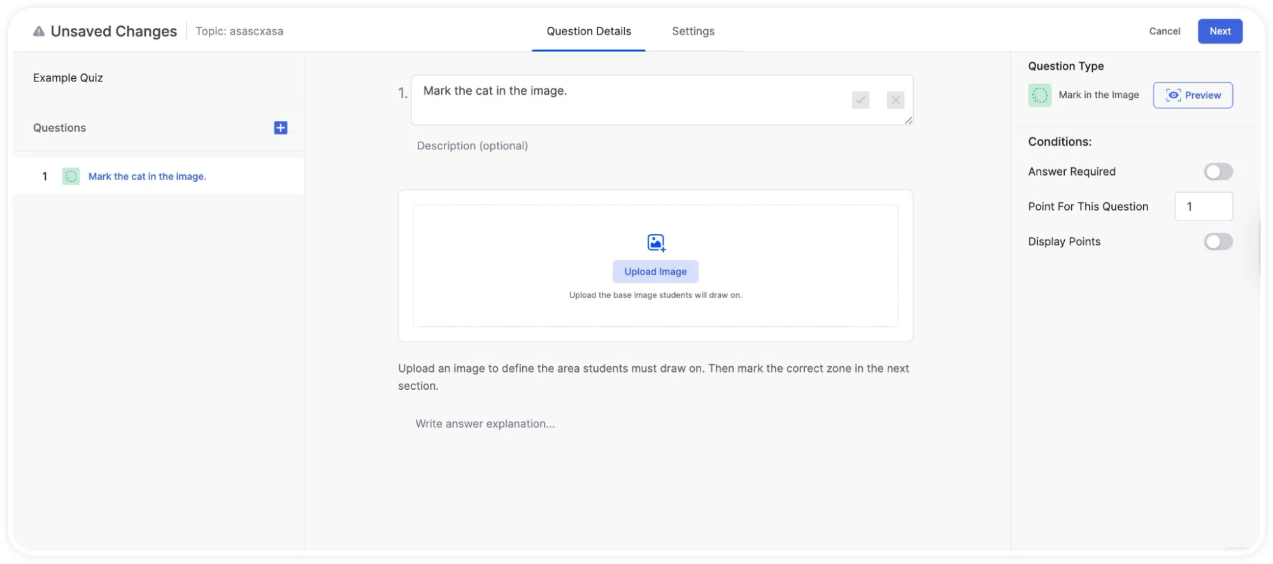This screenshot has height=564, width=1273.
Task: Click the Unsaved Changes warning icon
Action: click(x=39, y=31)
